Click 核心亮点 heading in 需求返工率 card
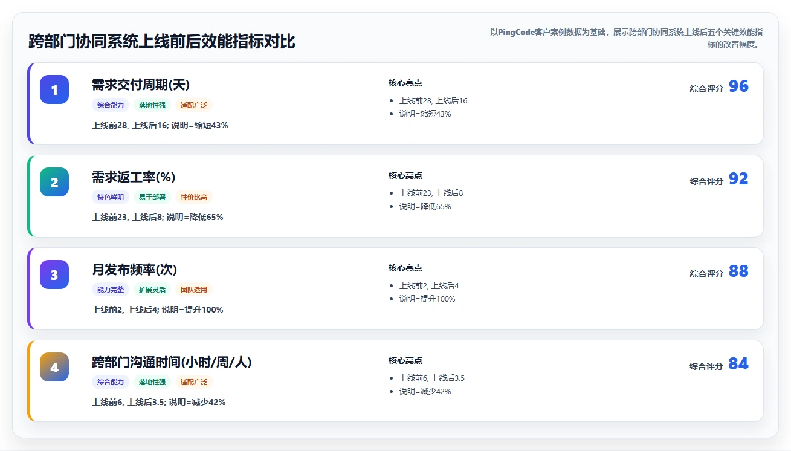 click(x=405, y=176)
